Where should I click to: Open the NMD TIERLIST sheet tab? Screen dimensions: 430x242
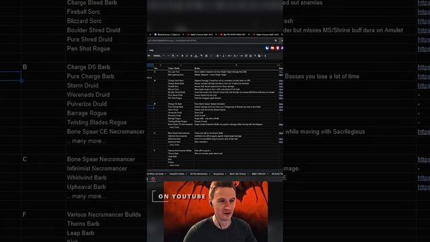point(259,174)
